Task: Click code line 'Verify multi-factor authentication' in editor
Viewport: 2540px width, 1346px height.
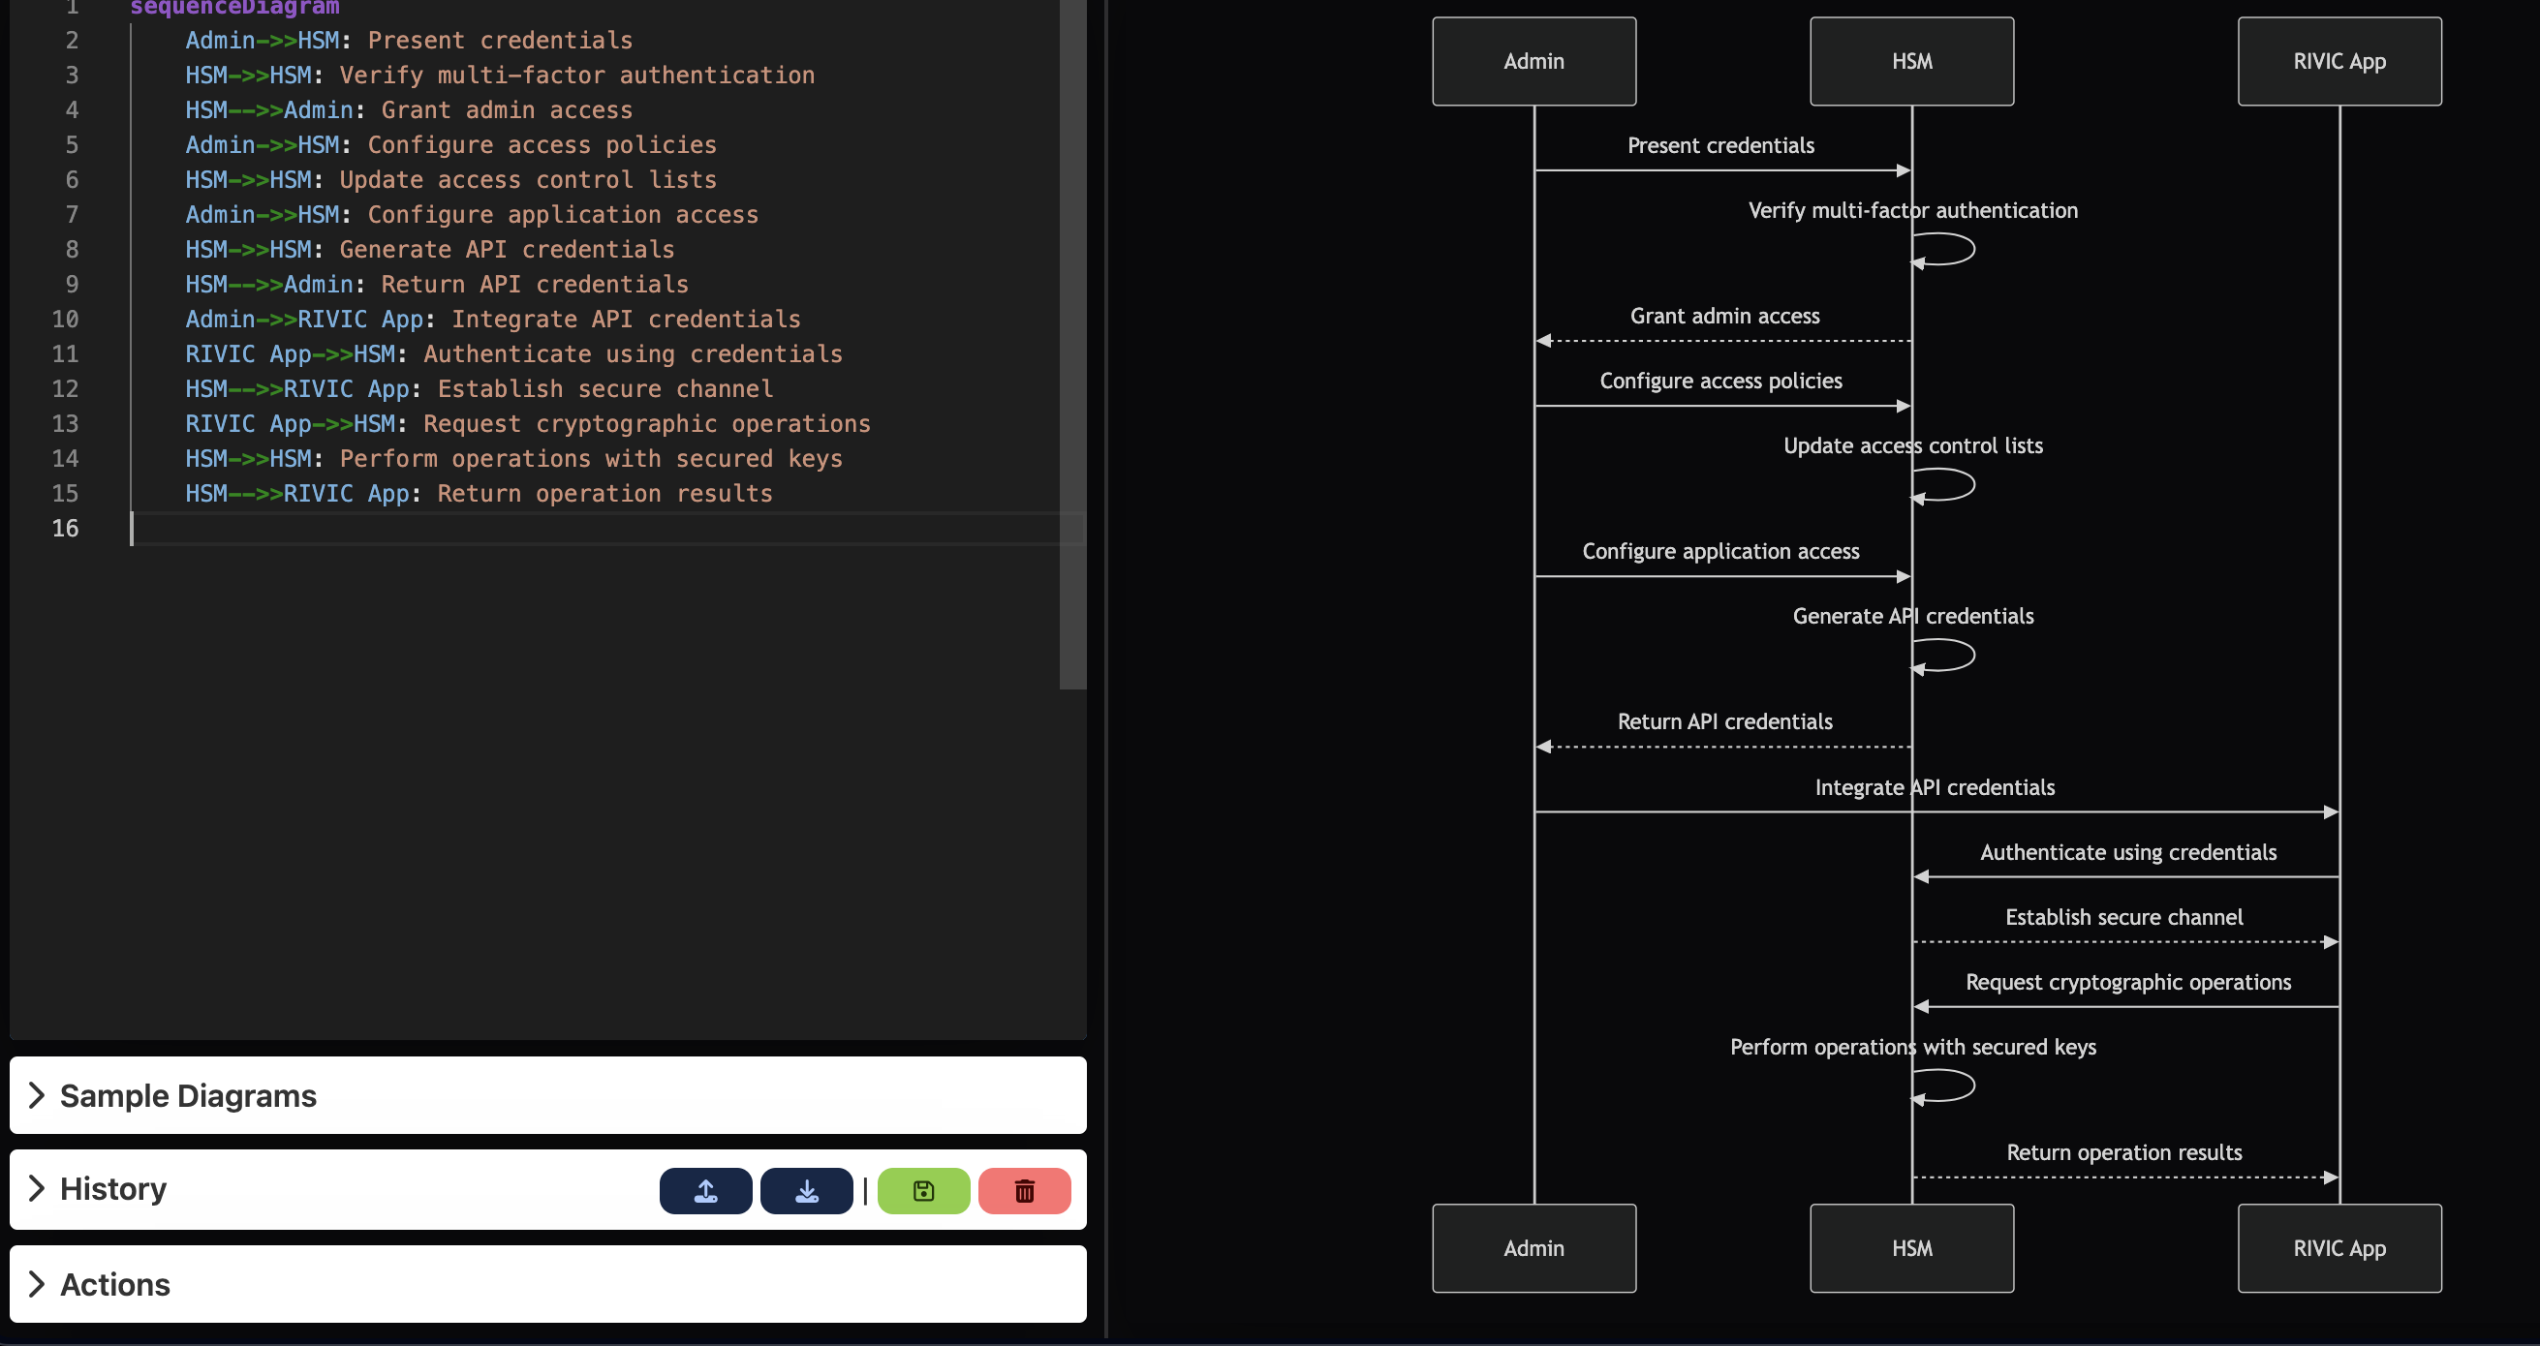Action: tap(500, 75)
